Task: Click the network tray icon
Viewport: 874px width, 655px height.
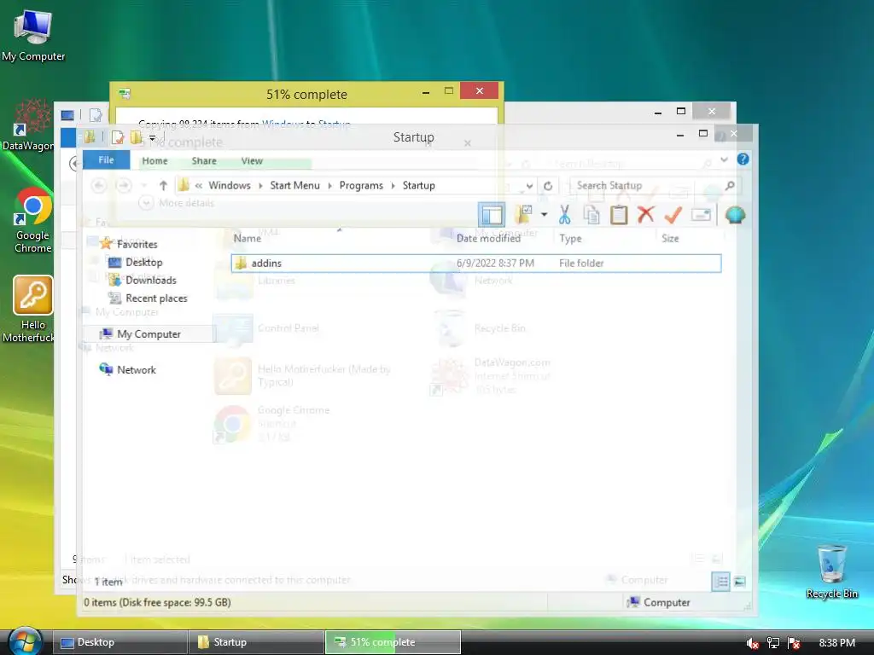Action: [x=773, y=643]
